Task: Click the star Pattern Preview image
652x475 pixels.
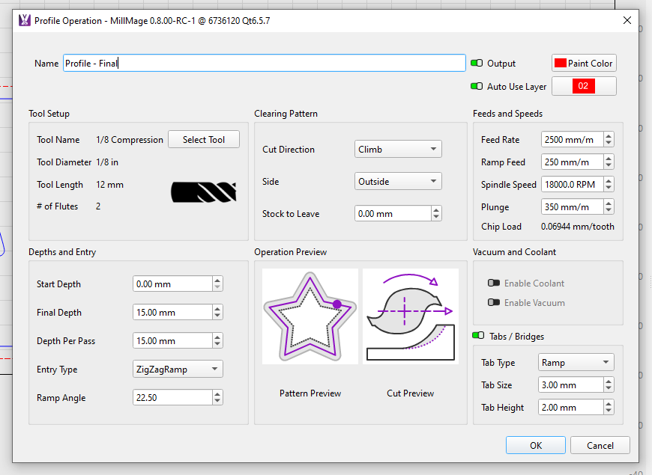Action: click(x=310, y=316)
